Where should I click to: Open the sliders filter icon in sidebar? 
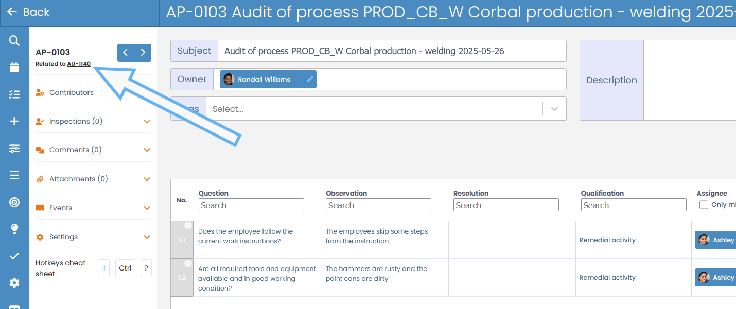14,148
